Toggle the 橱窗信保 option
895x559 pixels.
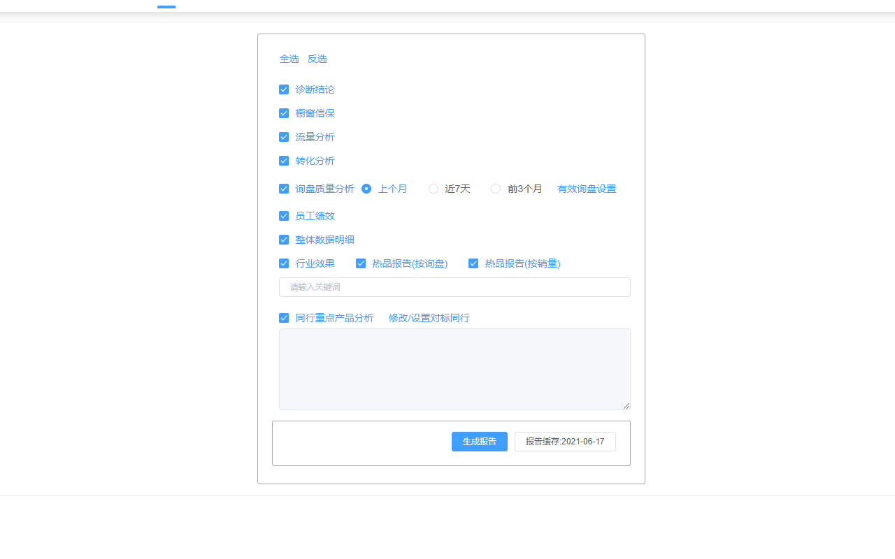coord(284,113)
